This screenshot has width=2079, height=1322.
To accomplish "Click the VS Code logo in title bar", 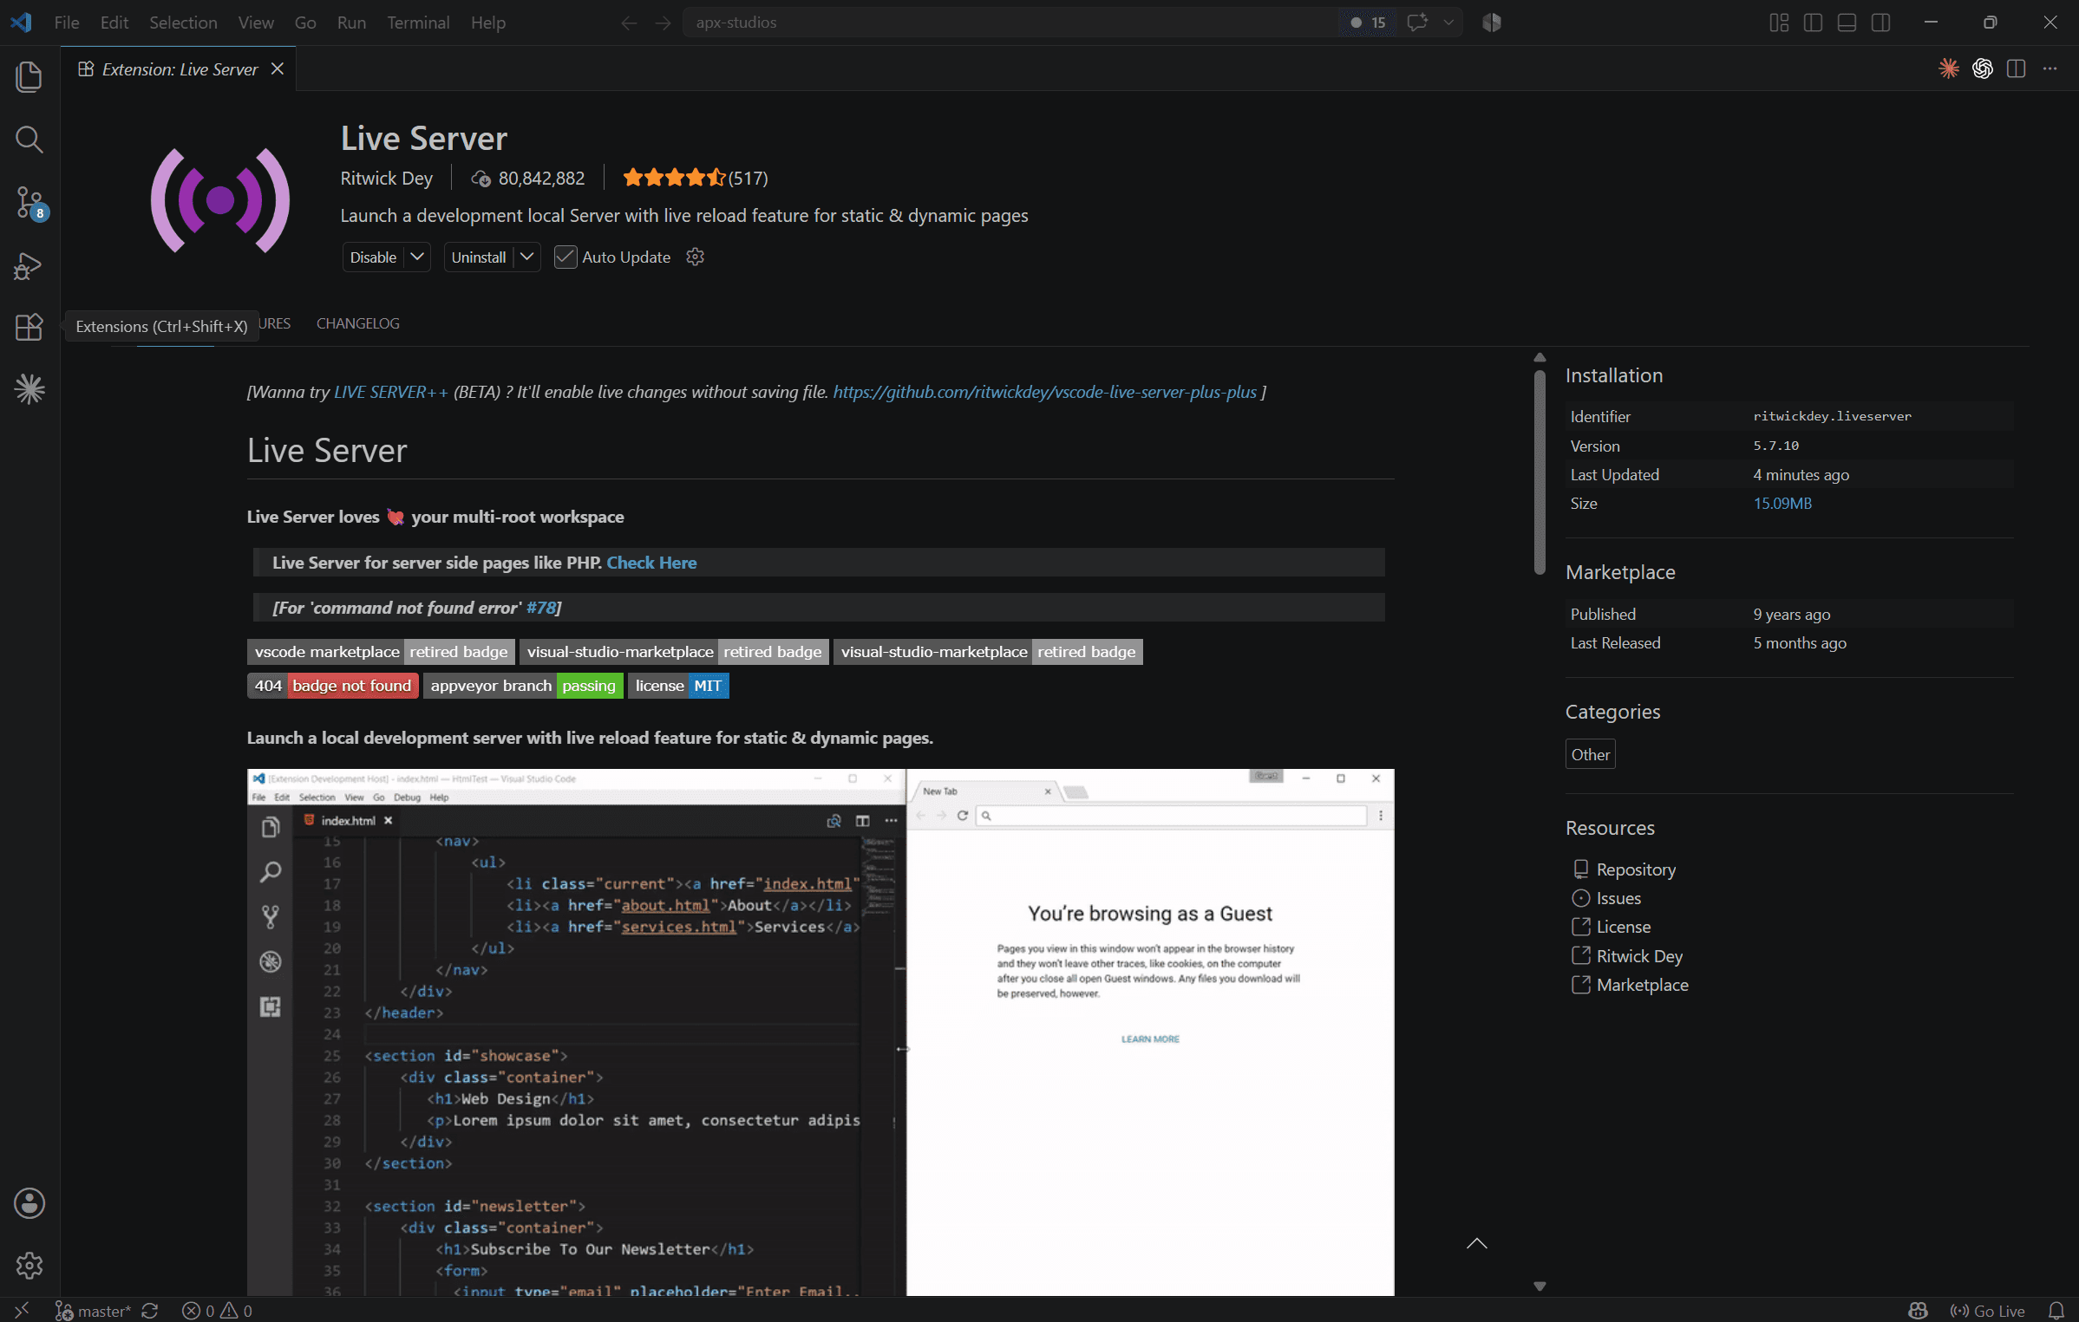I will click(x=21, y=23).
